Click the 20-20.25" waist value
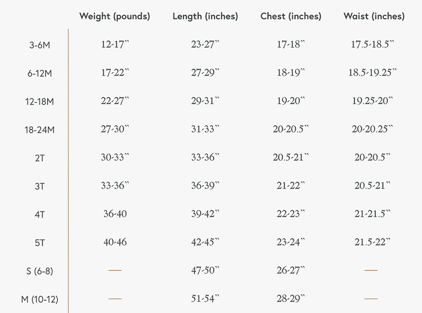422x313 pixels. tap(373, 129)
